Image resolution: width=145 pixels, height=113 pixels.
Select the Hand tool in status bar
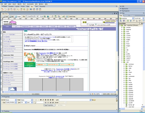92,94
